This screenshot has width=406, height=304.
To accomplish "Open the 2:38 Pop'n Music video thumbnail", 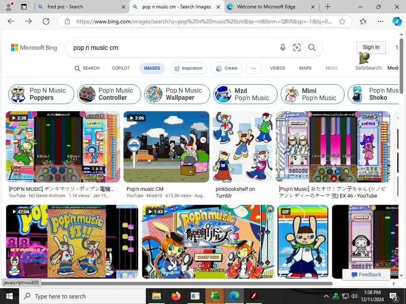I will point(63,147).
